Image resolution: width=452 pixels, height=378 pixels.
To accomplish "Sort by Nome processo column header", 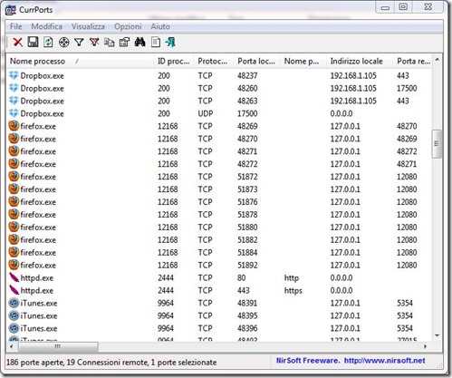I will coord(80,61).
